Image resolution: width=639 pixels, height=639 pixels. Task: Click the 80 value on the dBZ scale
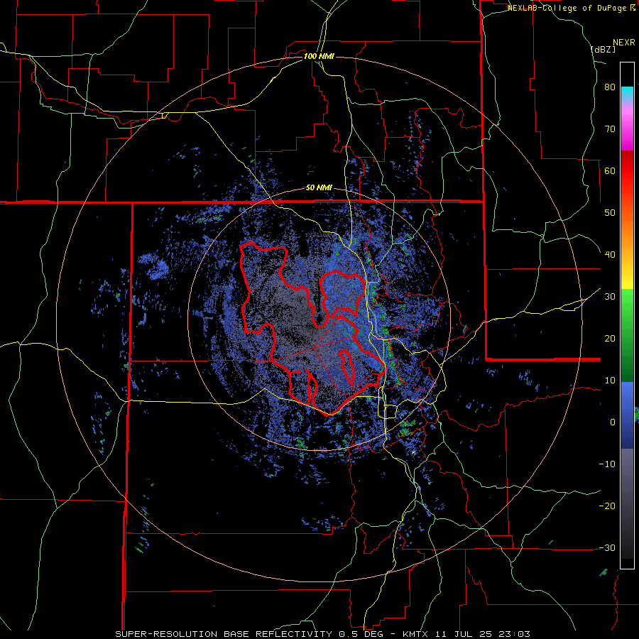tap(610, 87)
